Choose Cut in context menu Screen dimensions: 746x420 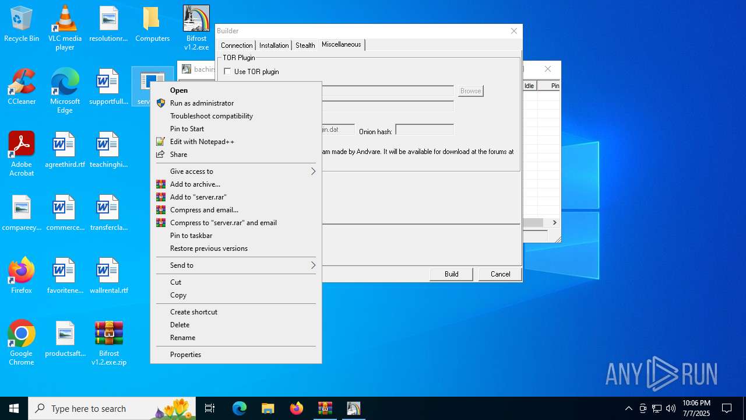[236, 282]
